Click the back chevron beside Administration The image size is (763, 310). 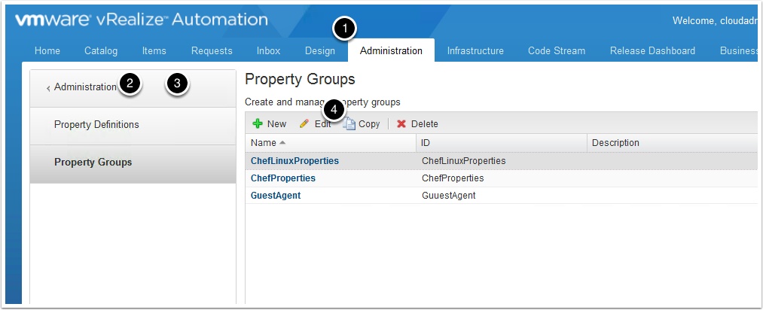click(x=48, y=88)
